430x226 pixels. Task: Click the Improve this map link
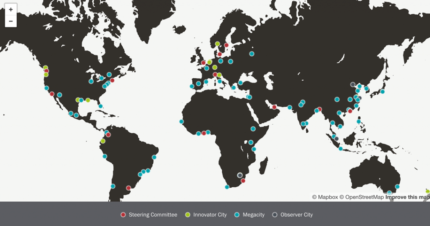click(407, 197)
